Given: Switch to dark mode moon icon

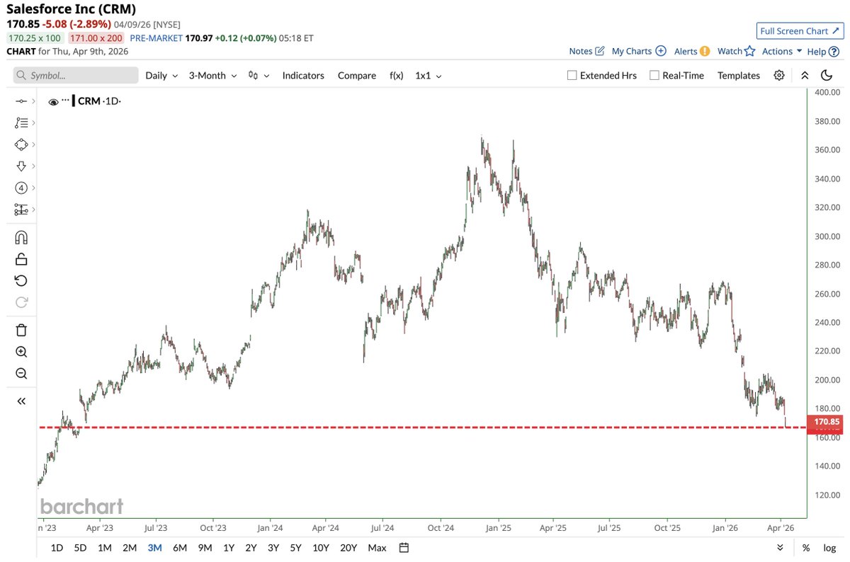Looking at the screenshot, I should (827, 75).
